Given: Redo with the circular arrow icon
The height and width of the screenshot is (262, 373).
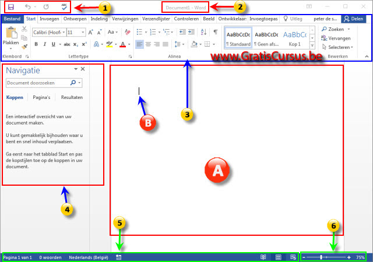Looking at the screenshot, I should tap(46, 6).
